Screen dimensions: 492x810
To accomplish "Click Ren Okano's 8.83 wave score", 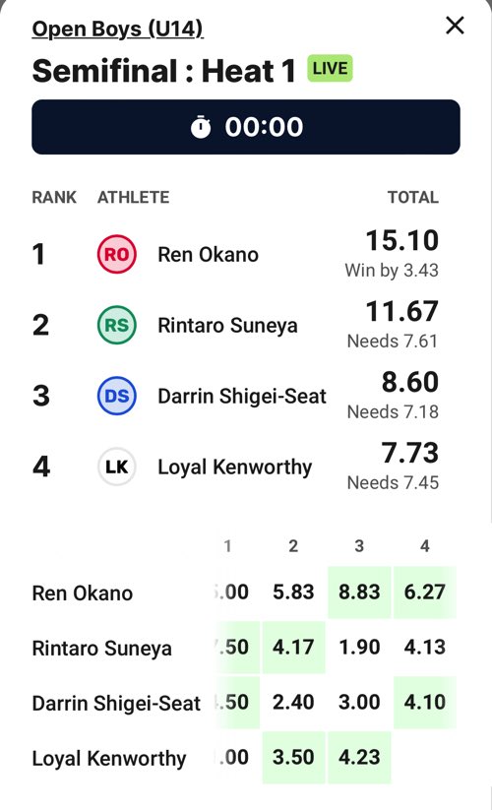I will [359, 592].
